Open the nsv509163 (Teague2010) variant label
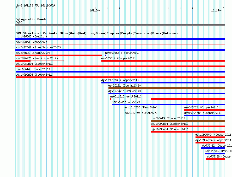Screen dimensions: 232x177 pos(122,53)
